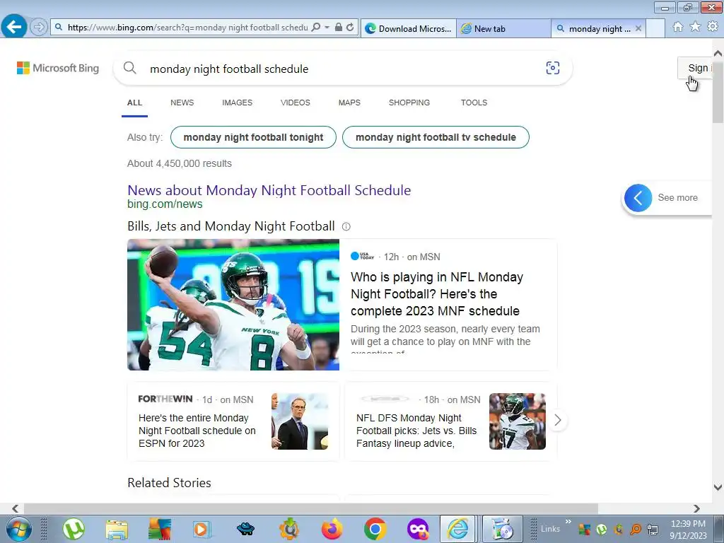Click the clock showing 12:39 PM
The height and width of the screenshot is (543, 724).
tap(688, 524)
